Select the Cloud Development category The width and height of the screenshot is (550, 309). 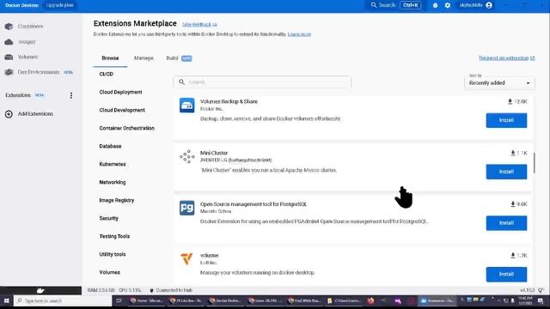pos(122,110)
